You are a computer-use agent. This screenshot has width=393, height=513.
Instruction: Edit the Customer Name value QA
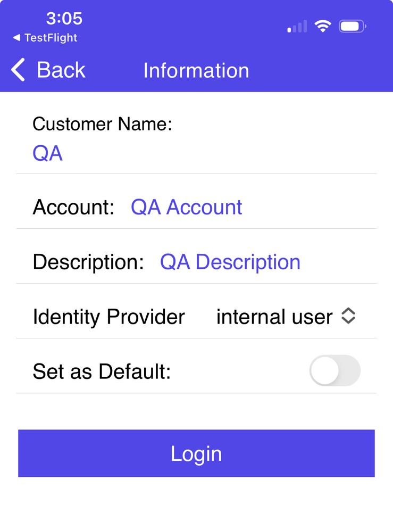point(48,153)
